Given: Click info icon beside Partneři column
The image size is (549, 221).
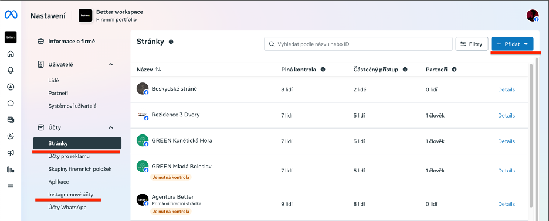Looking at the screenshot, I should pyautogui.click(x=454, y=70).
